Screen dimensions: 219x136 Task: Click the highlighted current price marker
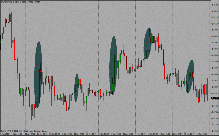coord(215,98)
